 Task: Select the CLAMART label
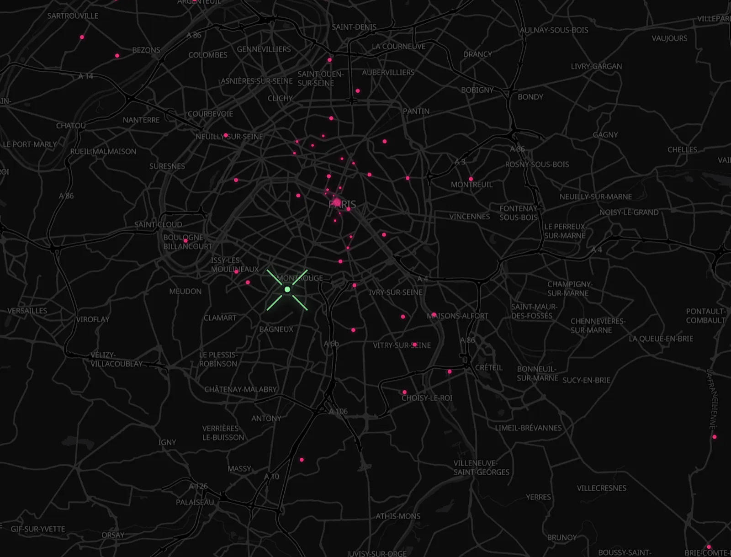coord(220,318)
